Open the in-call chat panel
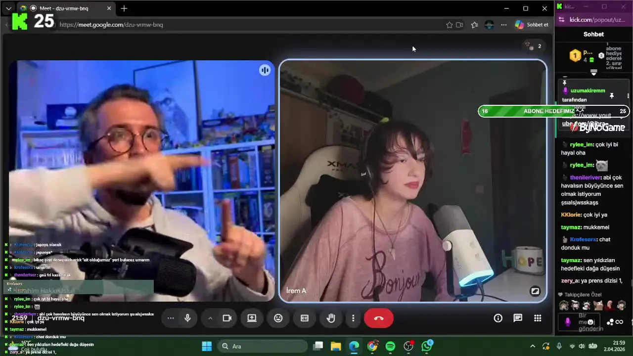 click(x=518, y=318)
